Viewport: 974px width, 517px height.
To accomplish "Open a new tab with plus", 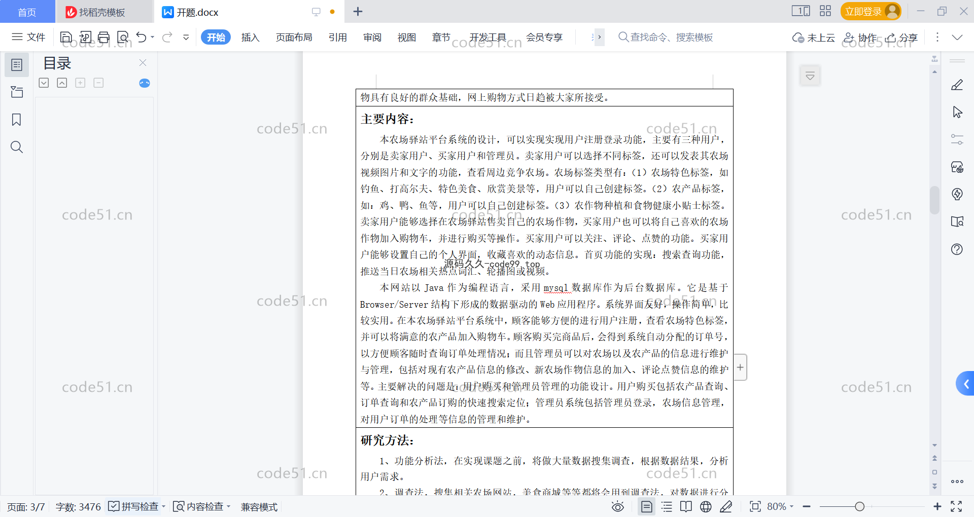I will point(358,11).
